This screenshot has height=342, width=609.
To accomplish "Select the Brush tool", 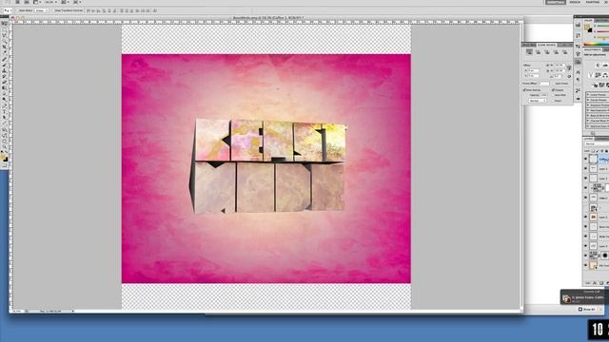I will [4, 66].
